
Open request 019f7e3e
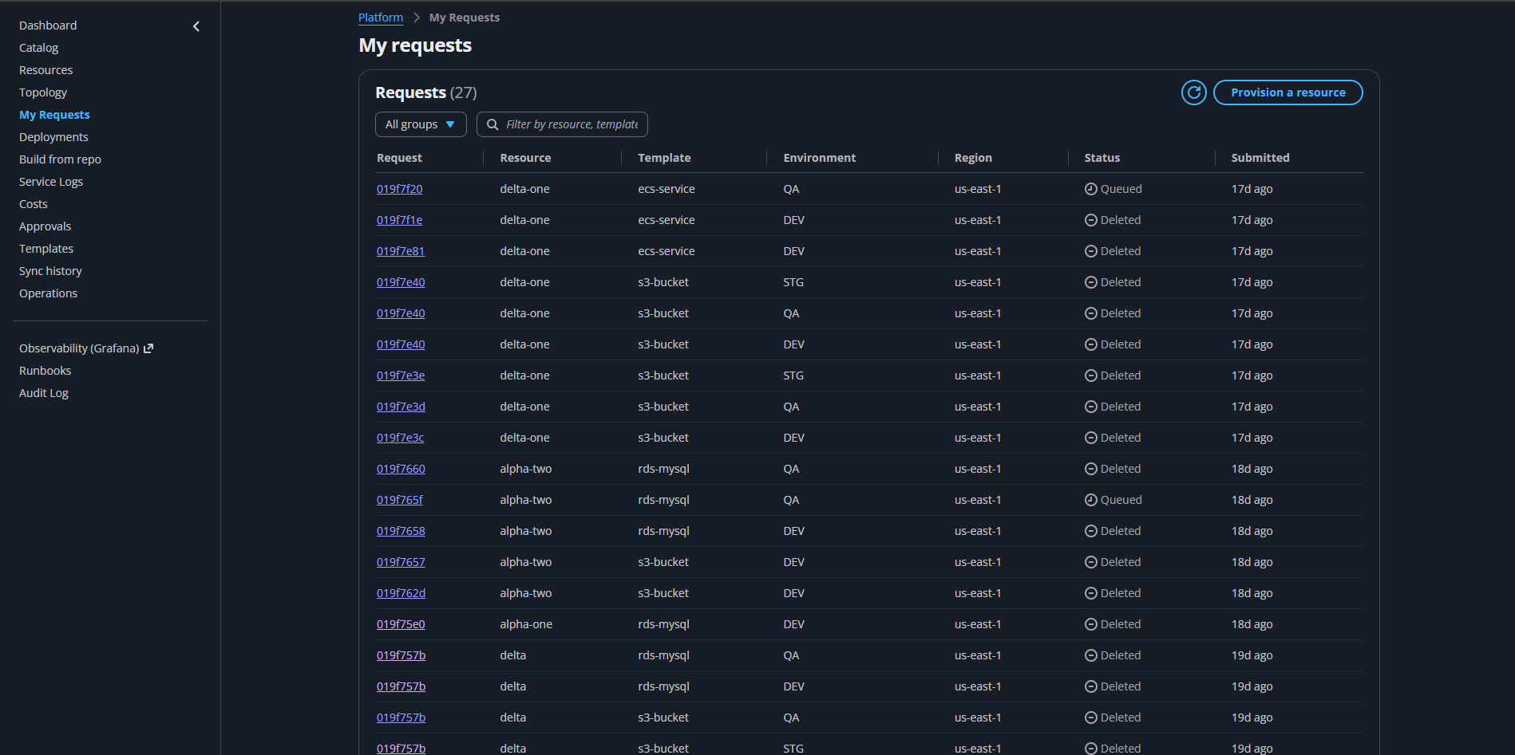[401, 376]
